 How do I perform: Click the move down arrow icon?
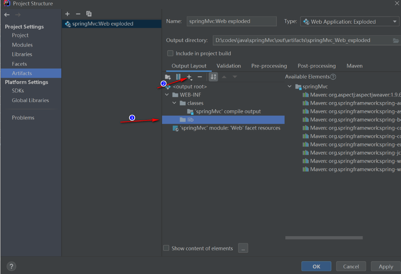235,77
